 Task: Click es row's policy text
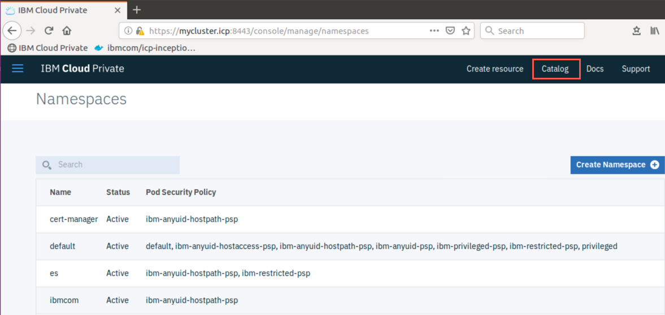228,273
